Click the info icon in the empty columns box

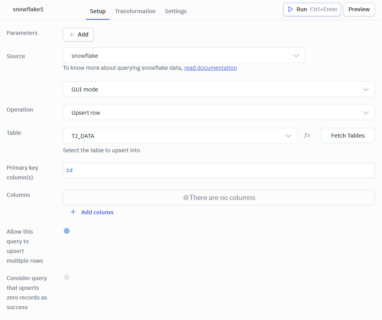point(186,198)
